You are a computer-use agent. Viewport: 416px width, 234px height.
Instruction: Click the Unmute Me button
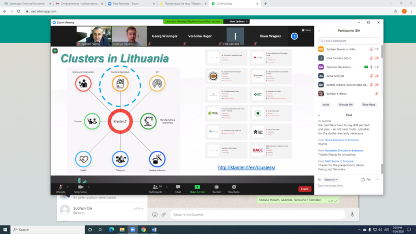(345, 104)
